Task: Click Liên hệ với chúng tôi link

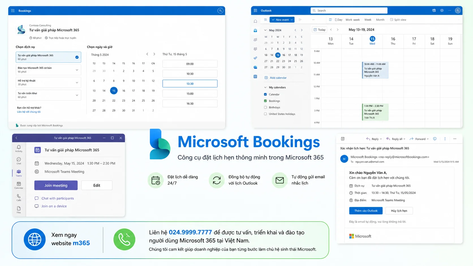Action: (x=29, y=112)
